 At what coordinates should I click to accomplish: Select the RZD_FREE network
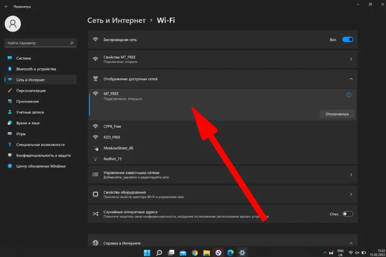click(x=222, y=137)
